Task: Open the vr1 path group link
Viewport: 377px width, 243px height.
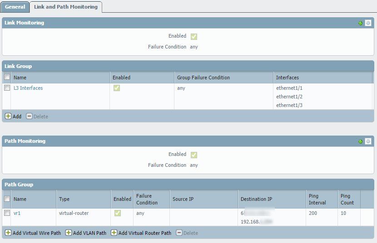Action: [x=17, y=213]
